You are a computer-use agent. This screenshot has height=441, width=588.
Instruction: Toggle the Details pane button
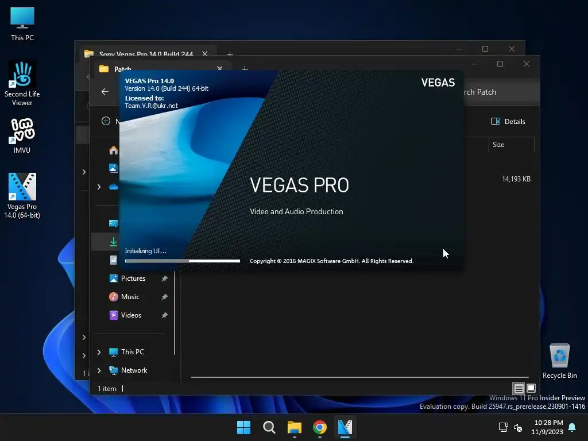(x=508, y=121)
